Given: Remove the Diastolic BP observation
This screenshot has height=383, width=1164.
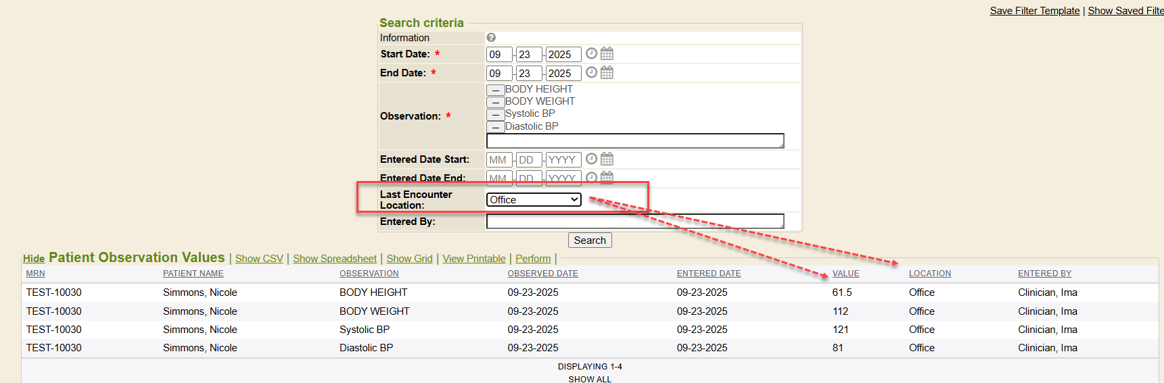Looking at the screenshot, I should pos(495,127).
